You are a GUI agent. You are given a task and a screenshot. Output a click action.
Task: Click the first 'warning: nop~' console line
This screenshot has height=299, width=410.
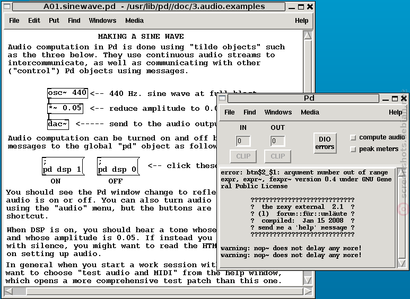click(x=291, y=248)
